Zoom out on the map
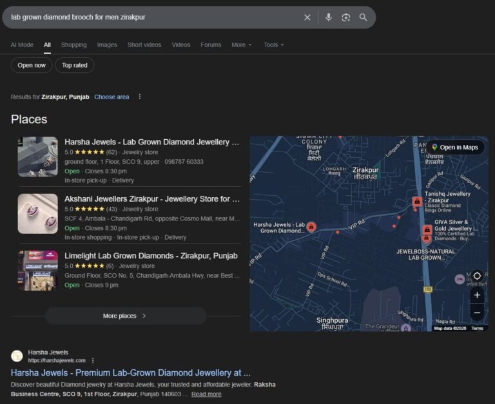Image resolution: width=495 pixels, height=404 pixels. tap(477, 313)
